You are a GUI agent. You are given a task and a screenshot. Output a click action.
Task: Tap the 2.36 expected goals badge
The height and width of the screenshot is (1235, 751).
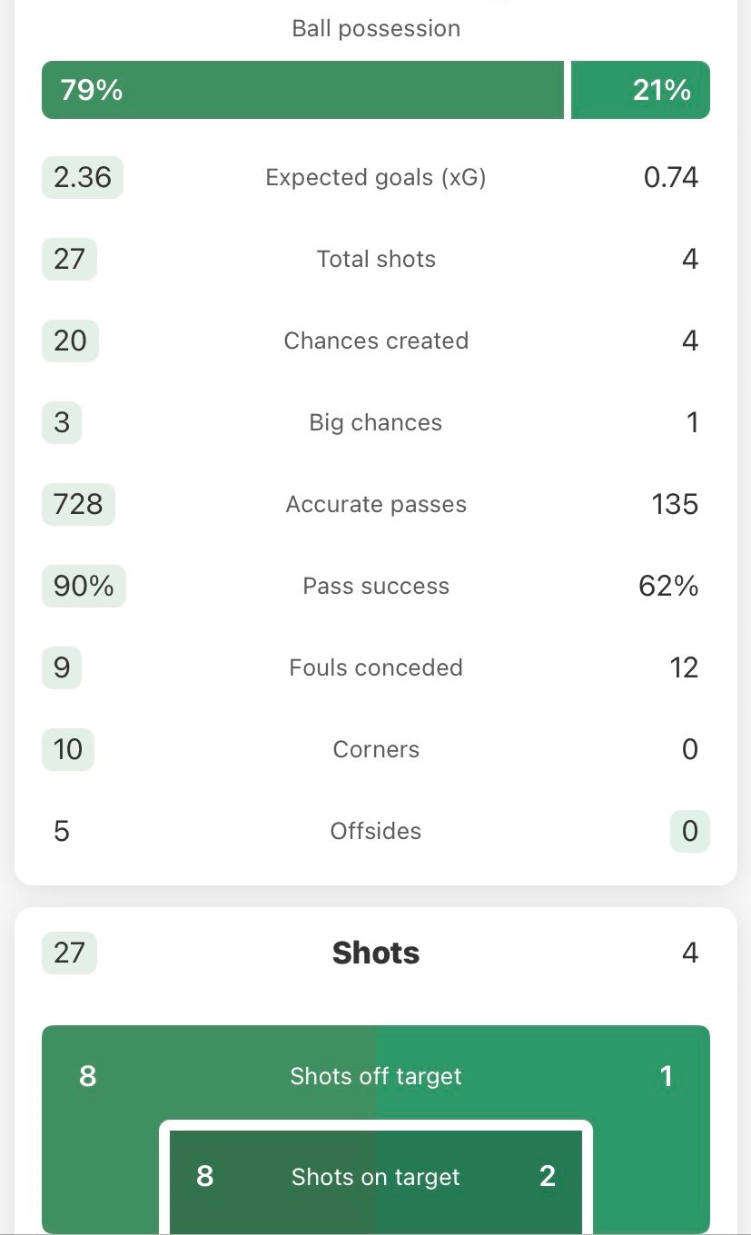pyautogui.click(x=83, y=177)
